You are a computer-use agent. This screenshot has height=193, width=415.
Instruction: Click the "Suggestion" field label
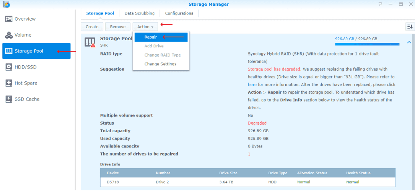coord(112,69)
